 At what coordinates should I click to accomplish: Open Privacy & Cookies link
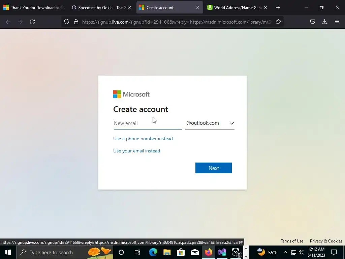(326, 241)
